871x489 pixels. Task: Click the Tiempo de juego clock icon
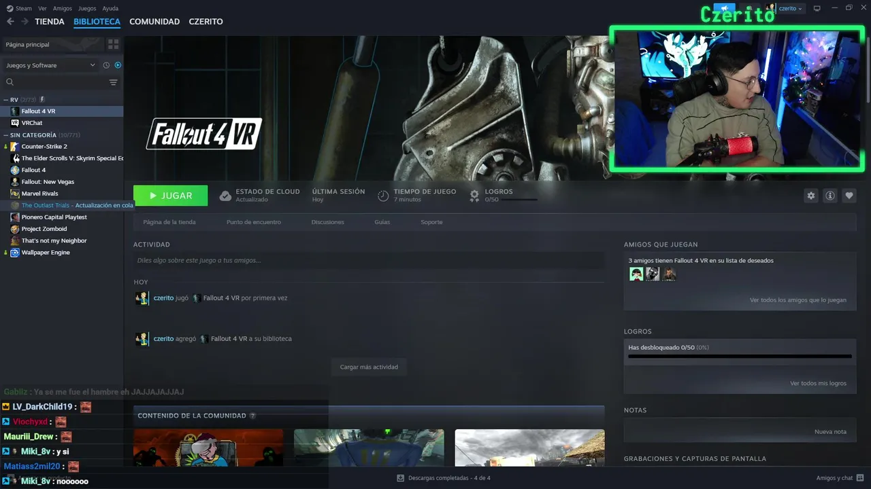pyautogui.click(x=383, y=196)
